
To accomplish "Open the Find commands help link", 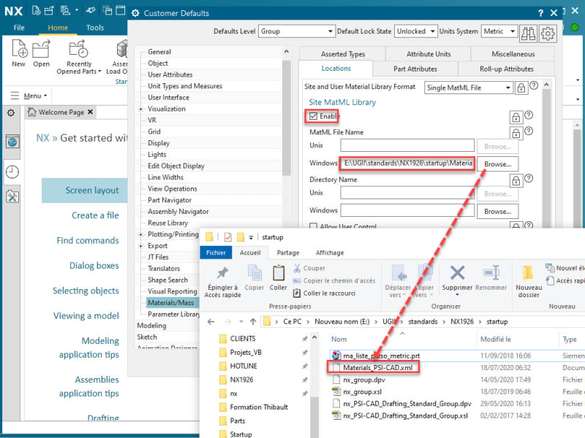I will coord(88,241).
